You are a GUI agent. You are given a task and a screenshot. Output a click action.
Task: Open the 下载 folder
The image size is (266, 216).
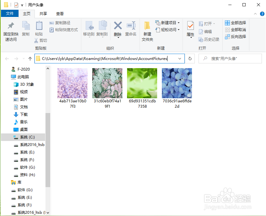(x=20, y=115)
